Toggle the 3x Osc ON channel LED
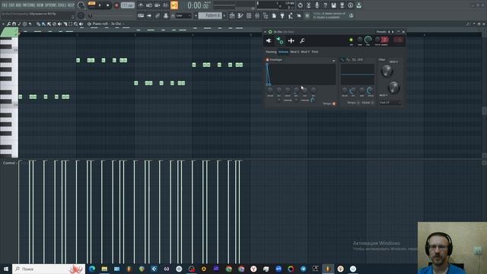The height and width of the screenshot is (274, 487). (x=351, y=40)
